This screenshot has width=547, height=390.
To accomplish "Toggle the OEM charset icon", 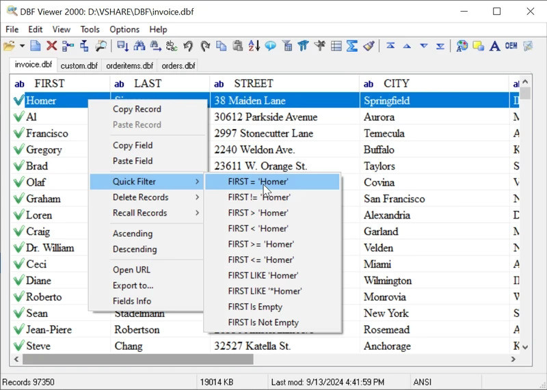I will tap(511, 46).
